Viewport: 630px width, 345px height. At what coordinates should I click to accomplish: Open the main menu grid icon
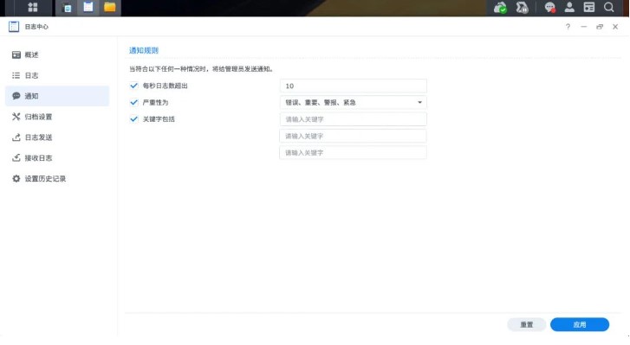point(33,7)
